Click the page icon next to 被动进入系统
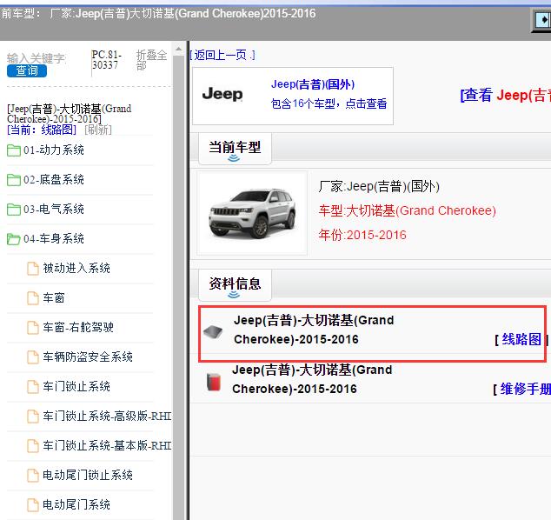This screenshot has width=551, height=520. [x=33, y=269]
